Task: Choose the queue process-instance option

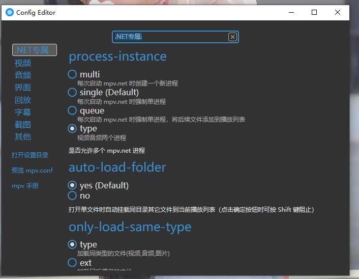Action: (72, 110)
